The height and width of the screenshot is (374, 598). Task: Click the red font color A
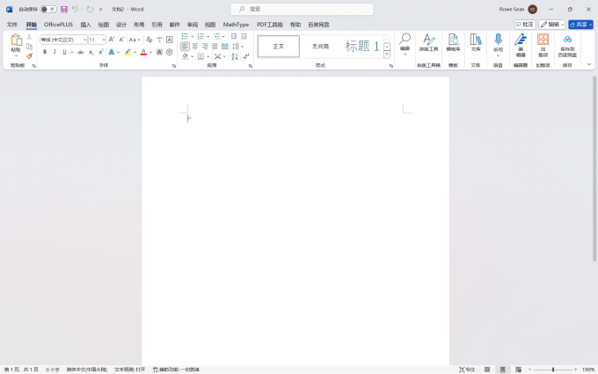143,52
